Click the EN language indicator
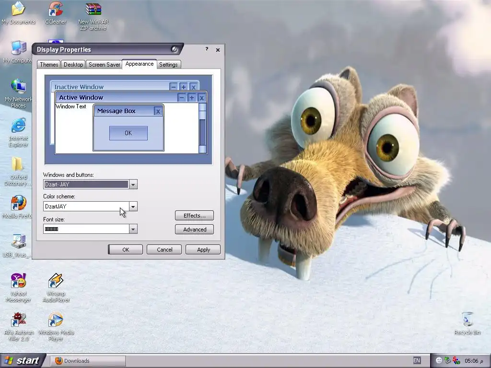 [417, 360]
